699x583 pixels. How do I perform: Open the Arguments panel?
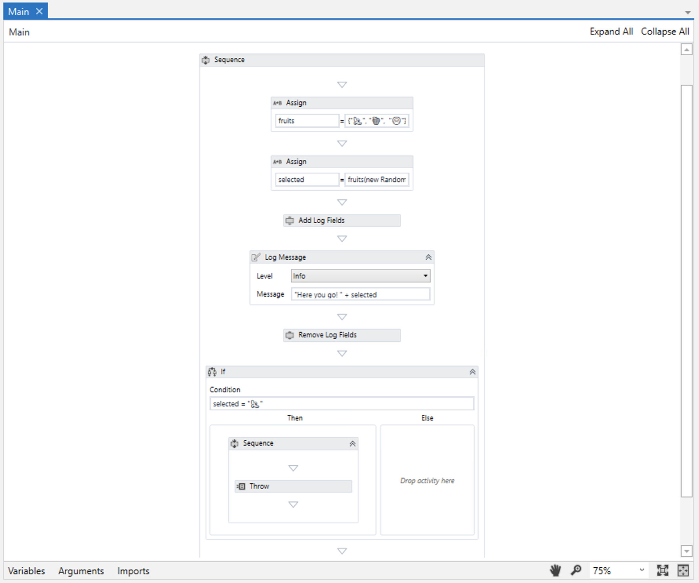(81, 571)
